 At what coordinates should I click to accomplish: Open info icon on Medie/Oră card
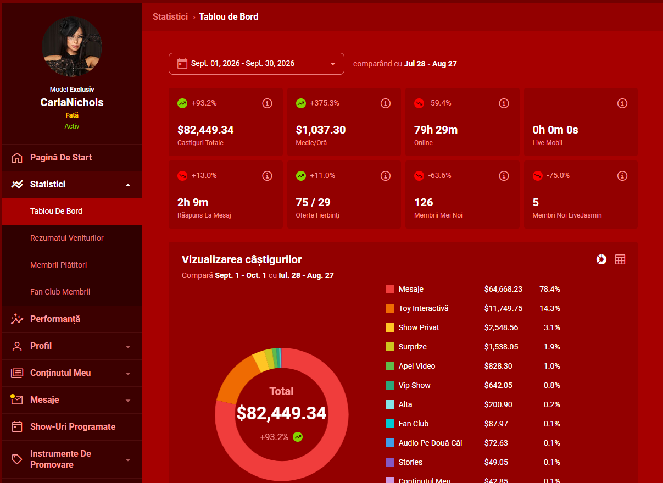pos(386,103)
